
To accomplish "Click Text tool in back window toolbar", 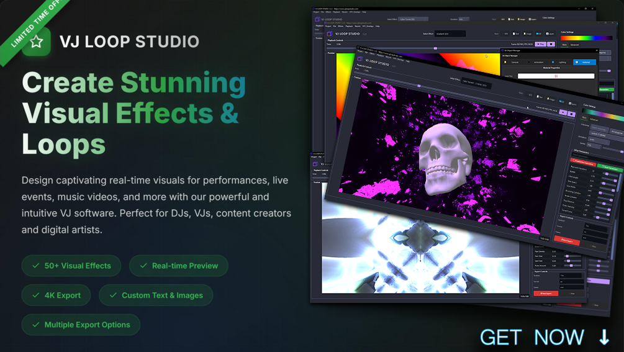I will [512, 19].
